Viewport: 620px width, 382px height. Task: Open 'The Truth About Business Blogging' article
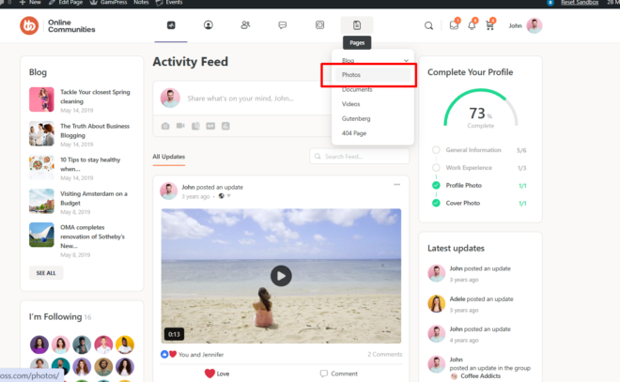[95, 130]
